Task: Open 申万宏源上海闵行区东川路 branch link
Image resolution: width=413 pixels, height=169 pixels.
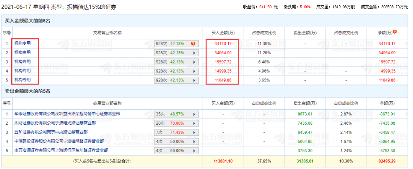Action: 61,150
